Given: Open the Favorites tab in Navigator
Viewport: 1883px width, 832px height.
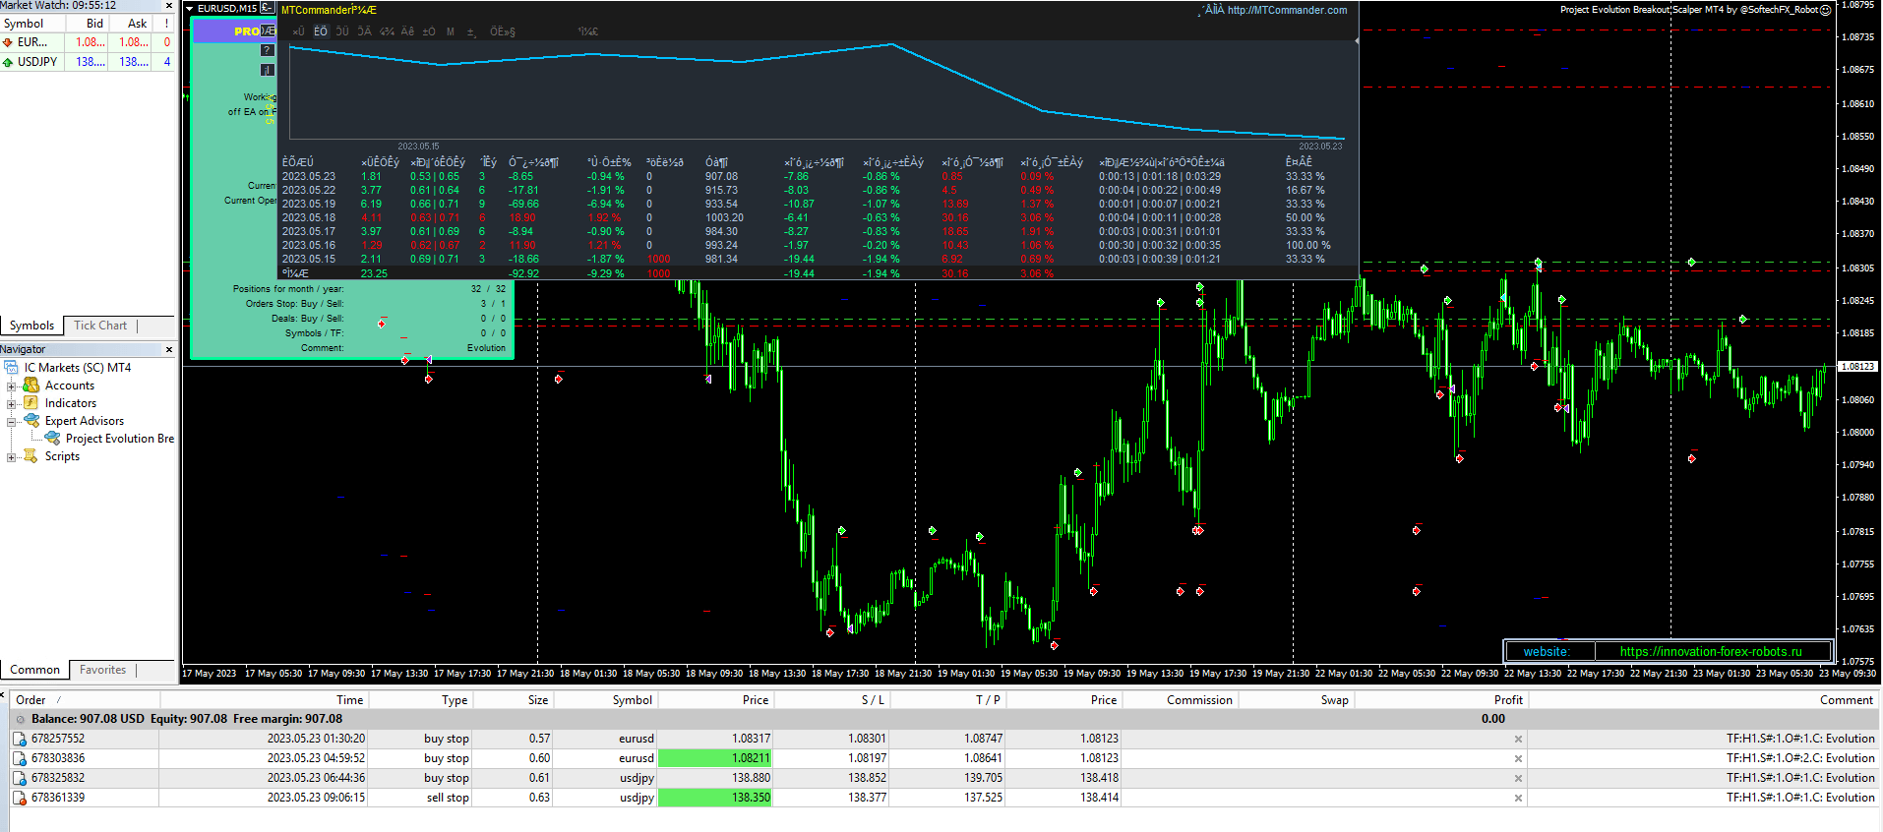Looking at the screenshot, I should (102, 670).
